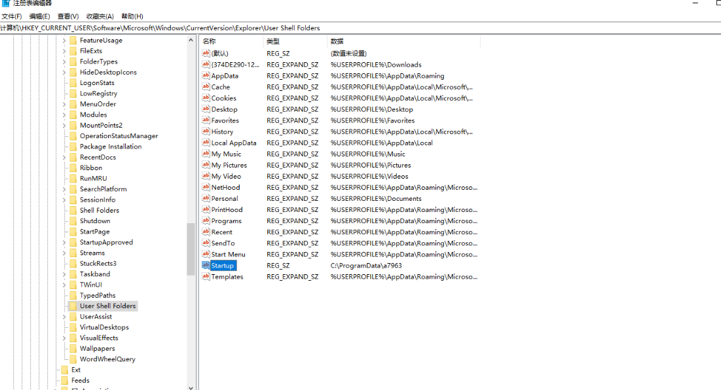Expand the SearchPlatform key

tap(64, 189)
